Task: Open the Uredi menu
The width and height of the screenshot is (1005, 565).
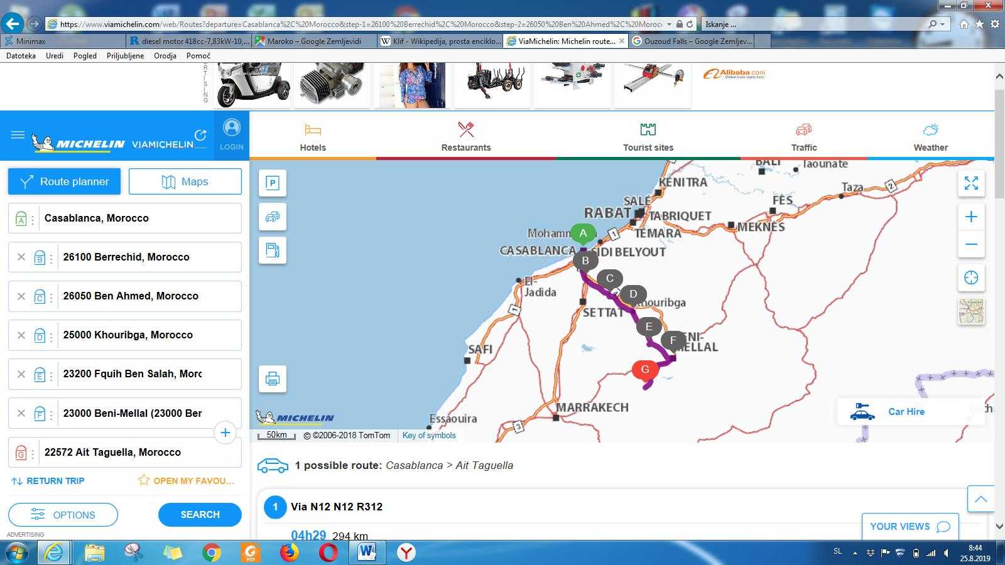Action: tap(55, 56)
